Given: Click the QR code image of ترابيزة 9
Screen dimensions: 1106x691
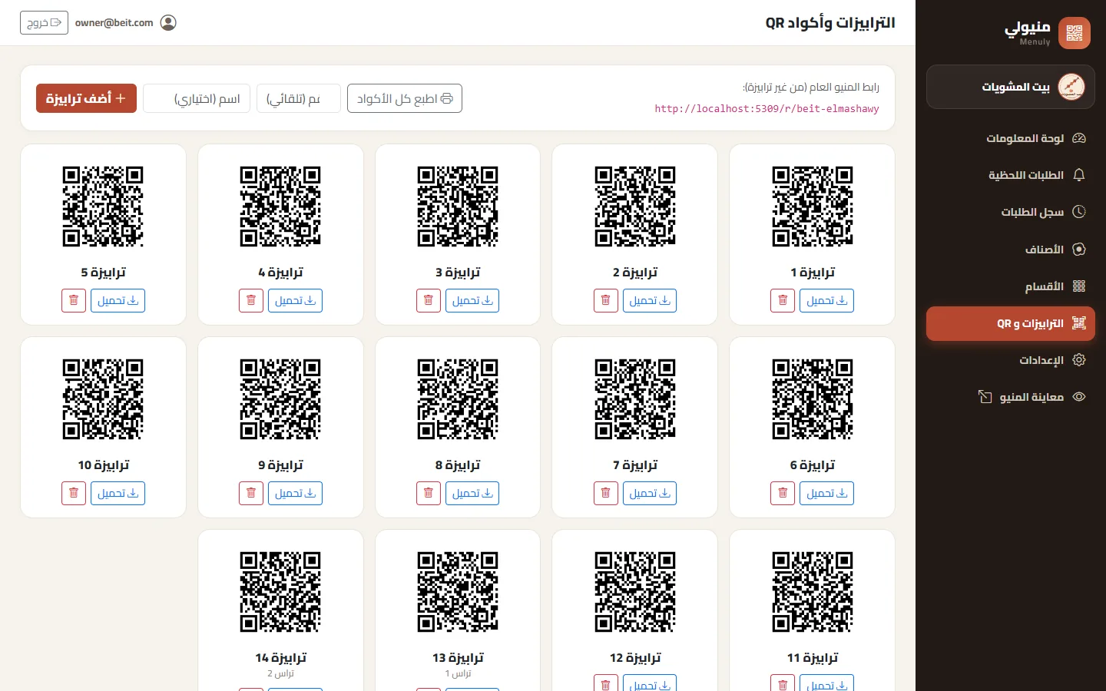Looking at the screenshot, I should (280, 399).
